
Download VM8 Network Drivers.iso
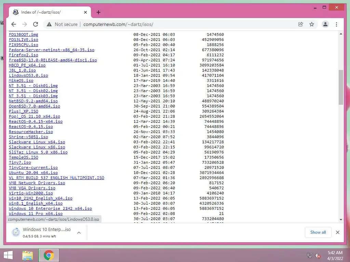[37, 183]
